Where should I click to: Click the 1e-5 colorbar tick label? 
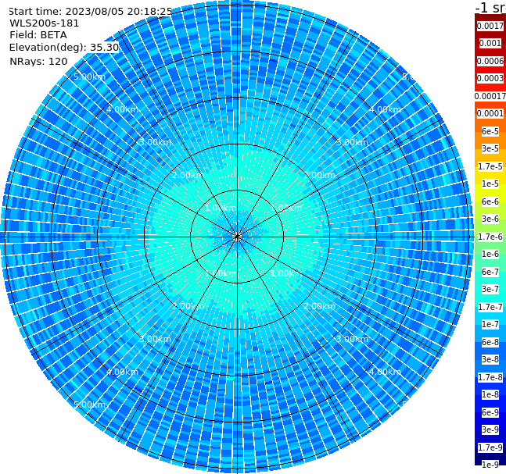point(490,184)
